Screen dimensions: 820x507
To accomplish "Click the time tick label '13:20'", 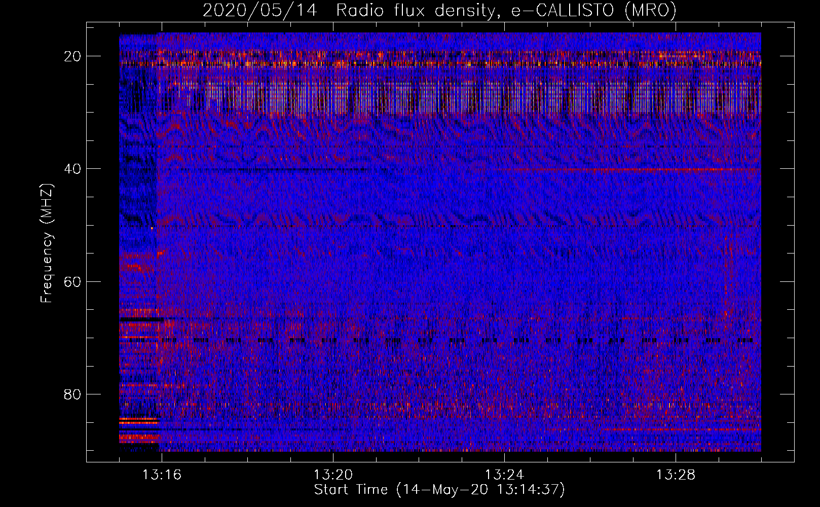I will [333, 475].
